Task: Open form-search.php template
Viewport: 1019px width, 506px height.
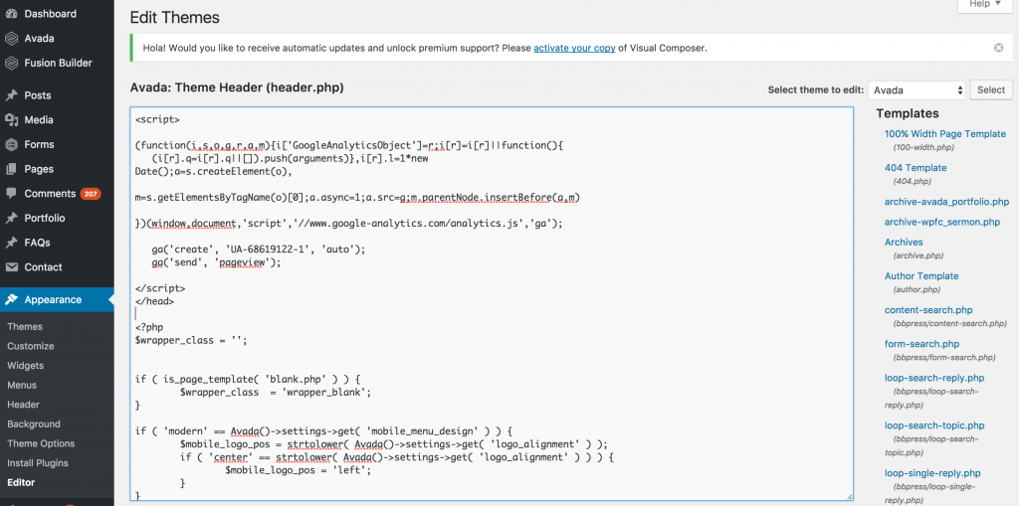Action: click(922, 344)
